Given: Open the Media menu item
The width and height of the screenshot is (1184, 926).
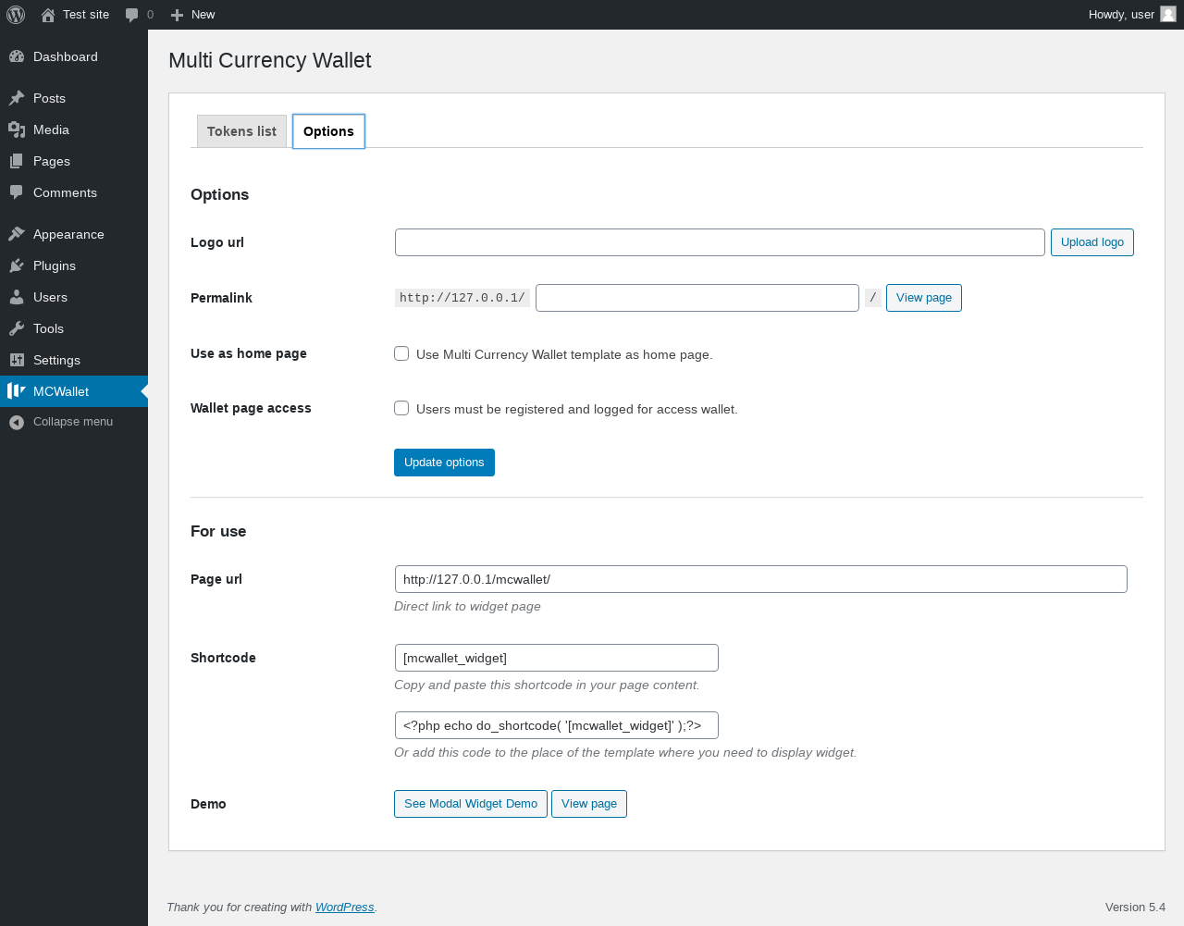Looking at the screenshot, I should click(x=74, y=130).
